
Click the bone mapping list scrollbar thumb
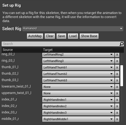[122, 76]
